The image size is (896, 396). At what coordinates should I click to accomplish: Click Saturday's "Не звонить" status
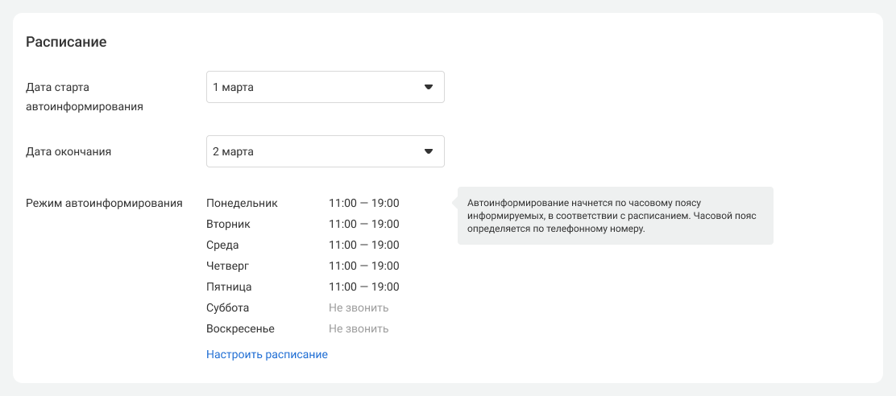click(x=359, y=307)
